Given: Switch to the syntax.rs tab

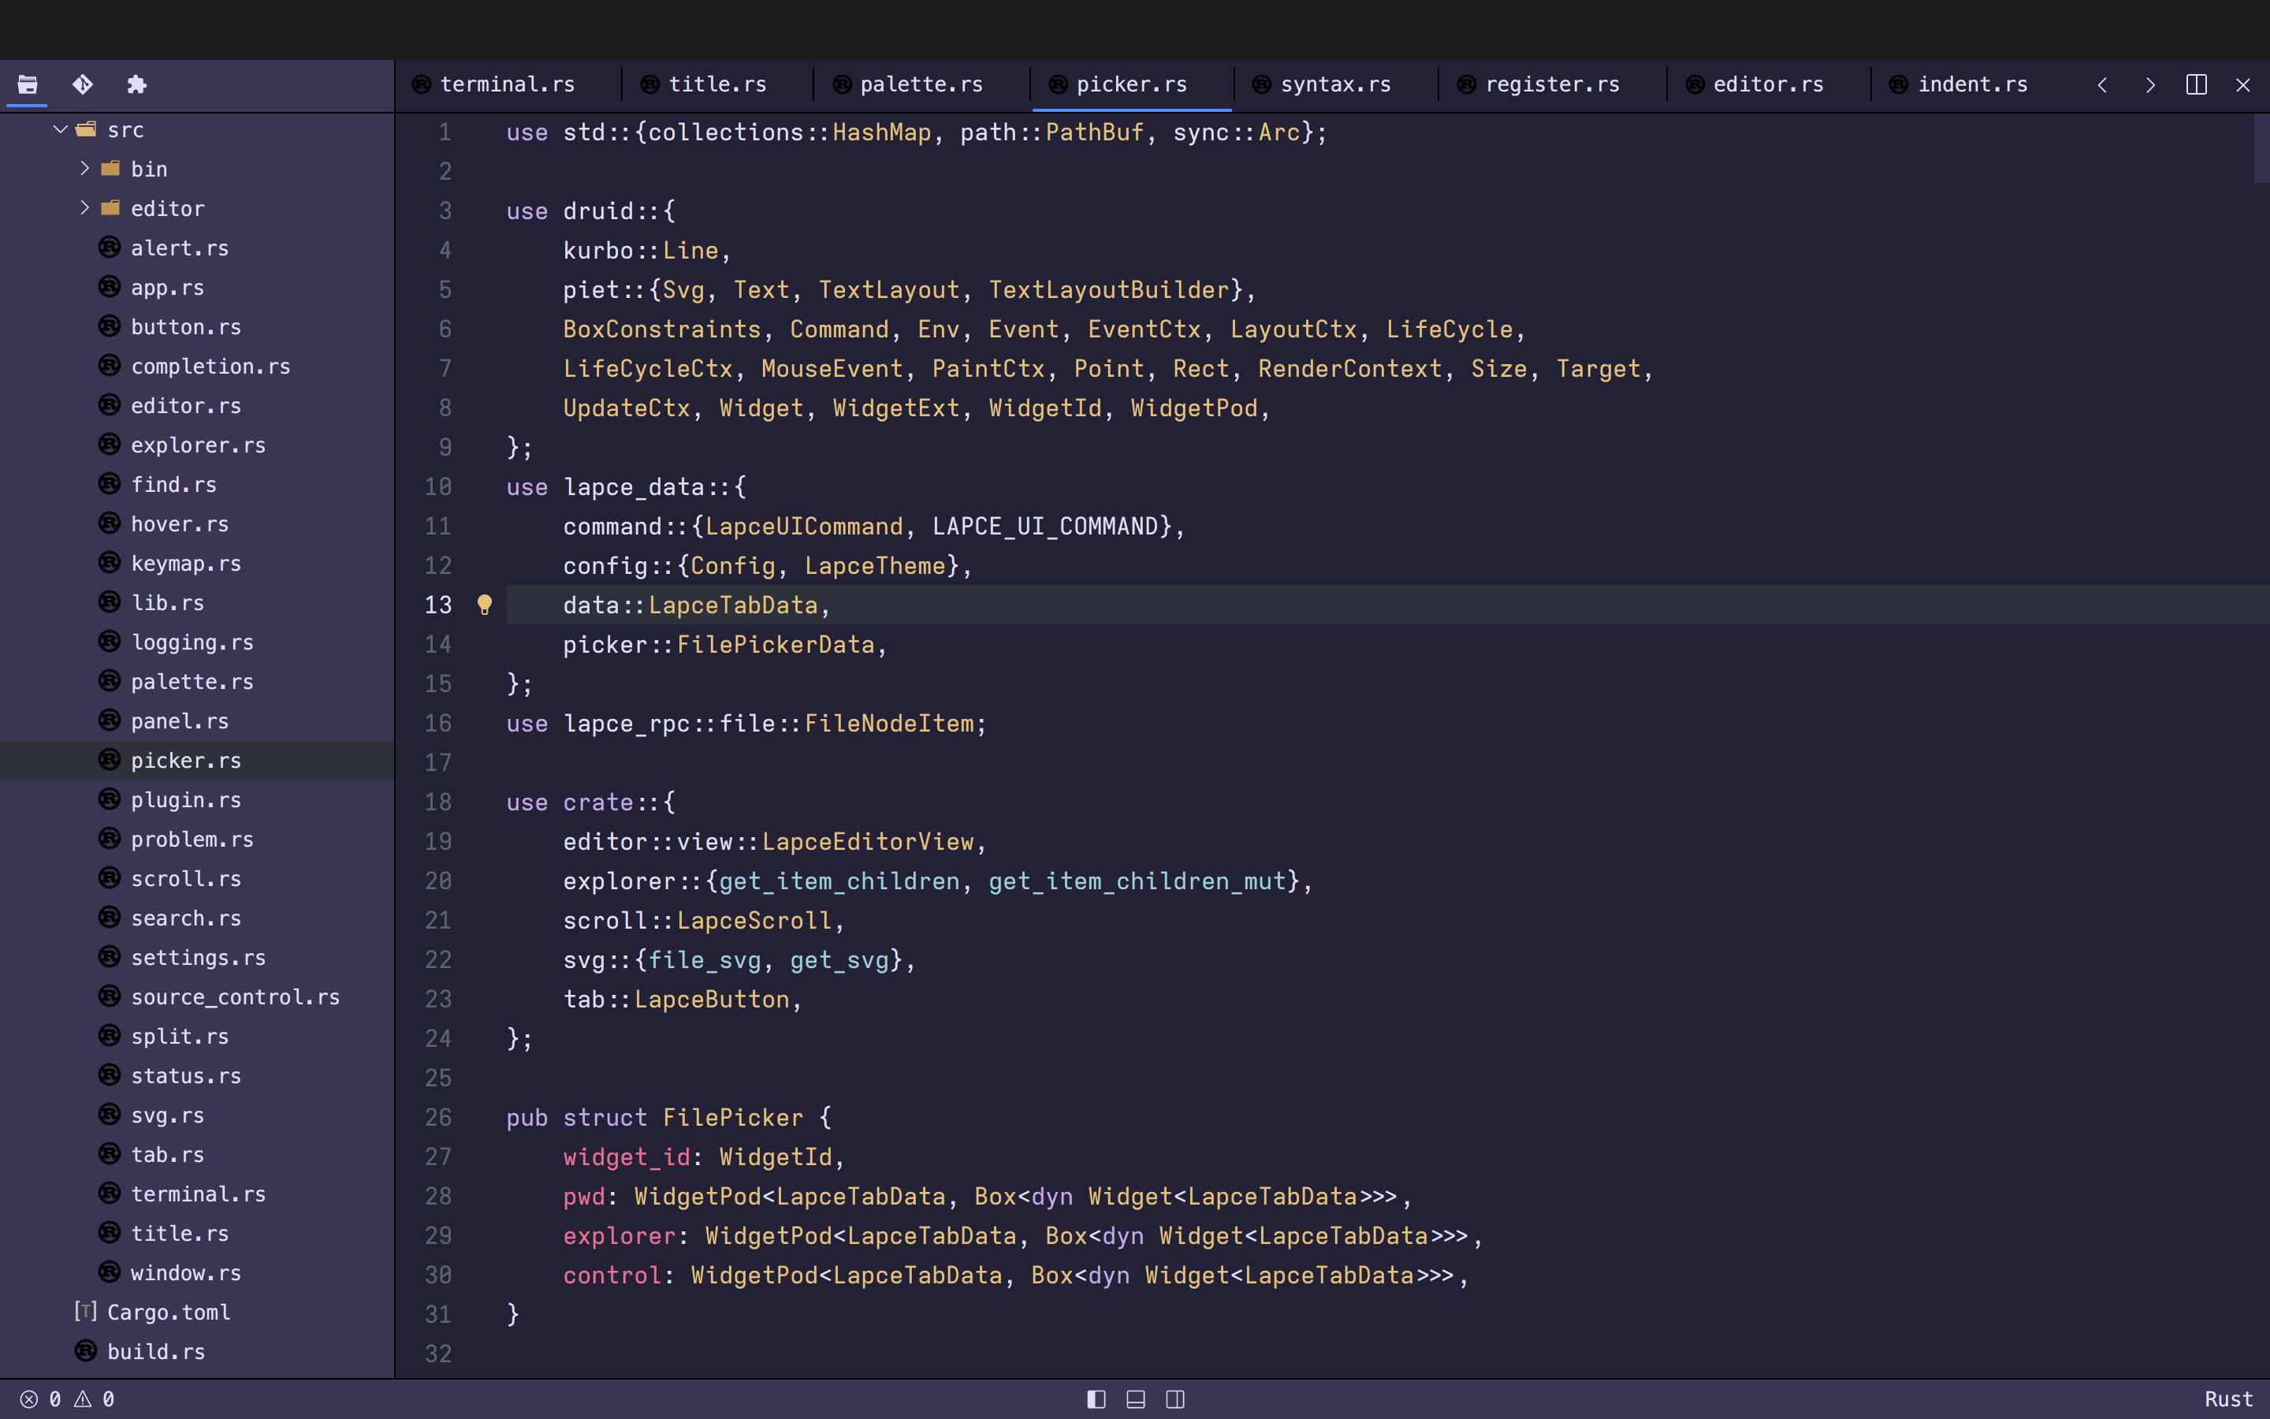Looking at the screenshot, I should point(1334,84).
